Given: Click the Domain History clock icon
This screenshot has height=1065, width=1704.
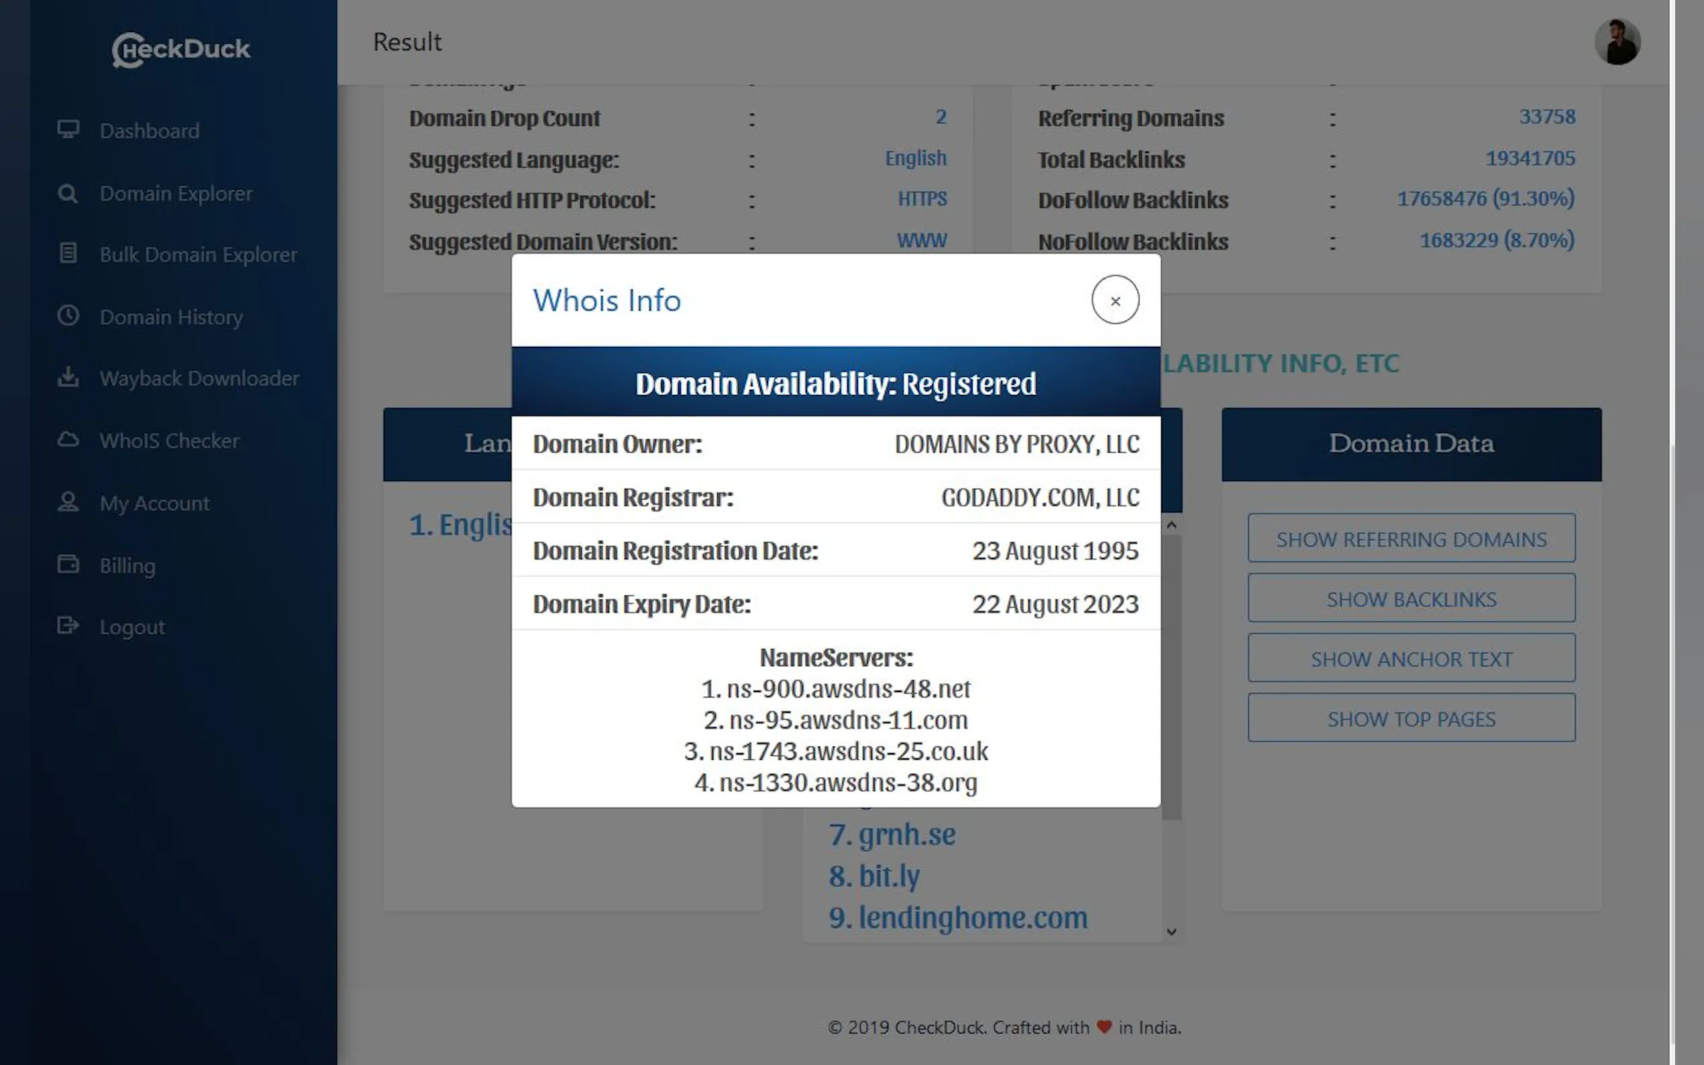Looking at the screenshot, I should [x=68, y=315].
